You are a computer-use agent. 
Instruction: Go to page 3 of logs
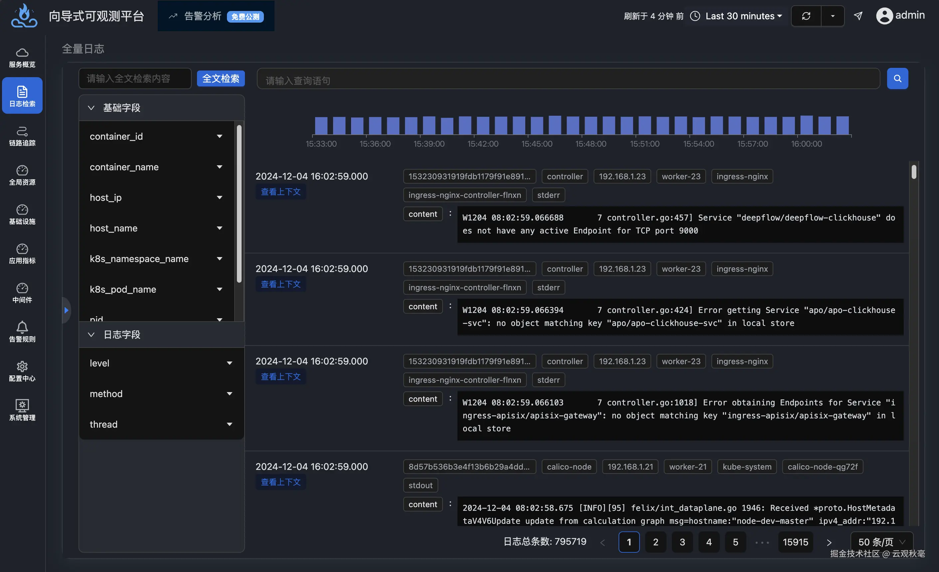click(682, 541)
